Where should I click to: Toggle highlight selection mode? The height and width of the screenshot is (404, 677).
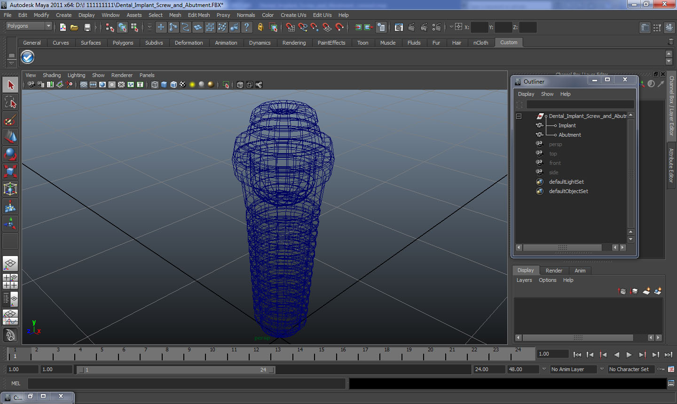coord(273,27)
